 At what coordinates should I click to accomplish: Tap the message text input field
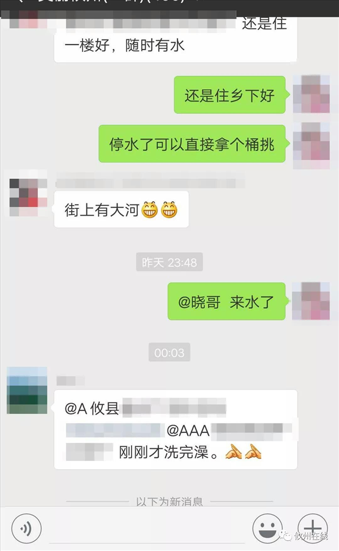pos(147,528)
